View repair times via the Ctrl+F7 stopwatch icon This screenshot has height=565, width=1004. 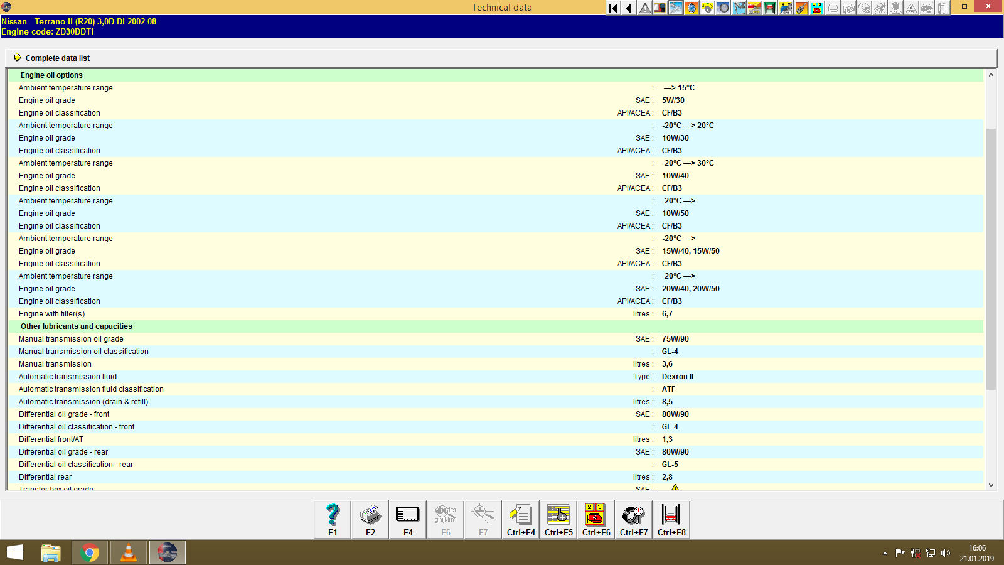pos(633,519)
